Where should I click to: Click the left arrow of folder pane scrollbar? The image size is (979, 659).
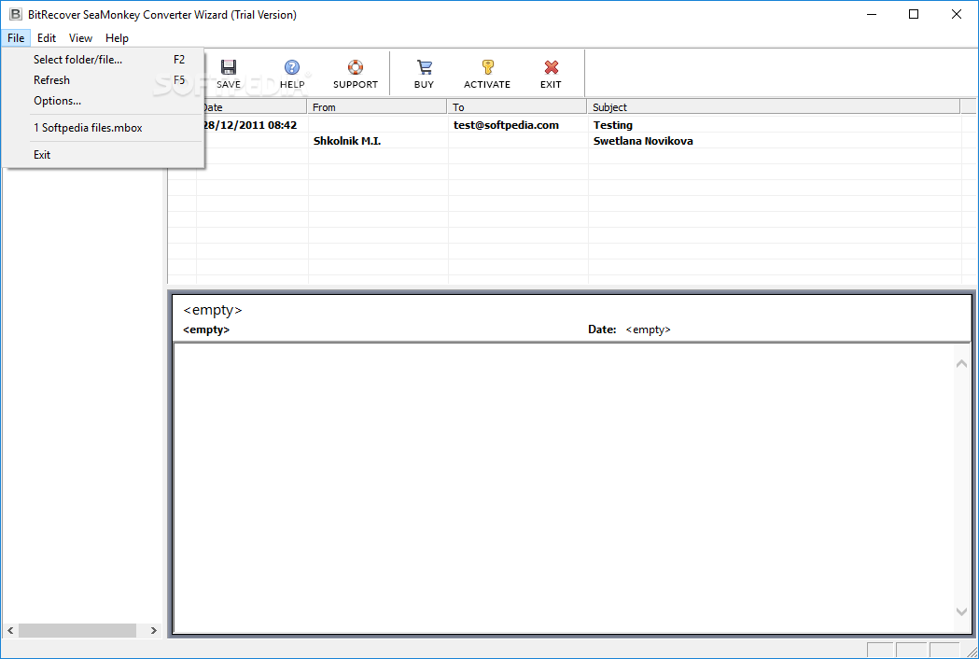click(x=10, y=630)
